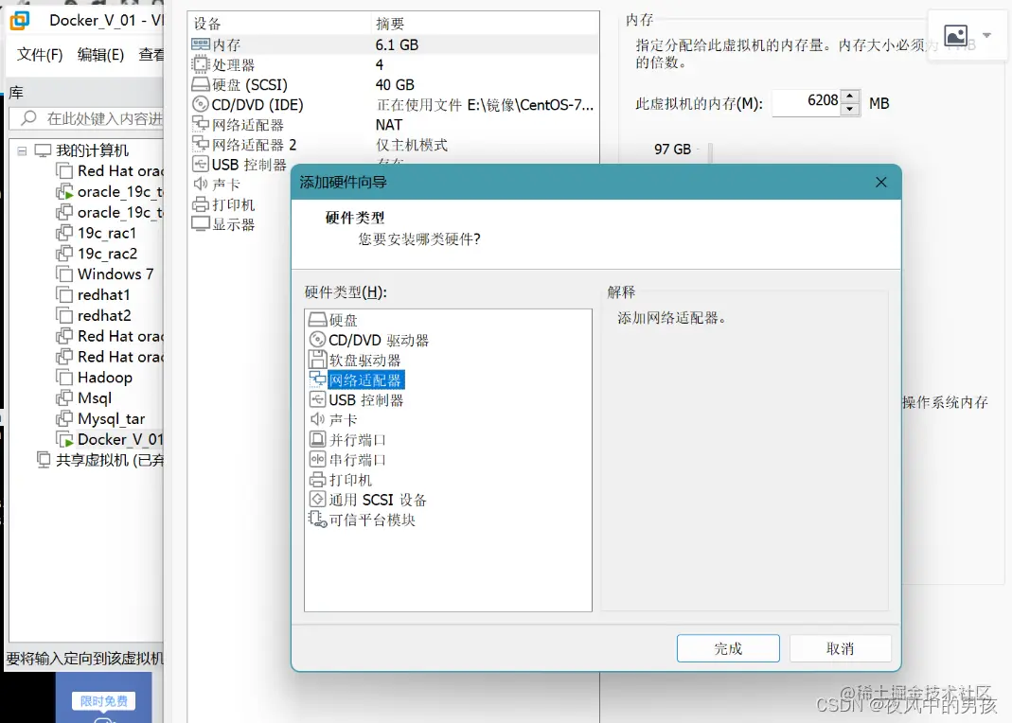Click the CD/DVD (IDE) icon in device list
Screen dimensions: 1012x723
click(x=201, y=104)
